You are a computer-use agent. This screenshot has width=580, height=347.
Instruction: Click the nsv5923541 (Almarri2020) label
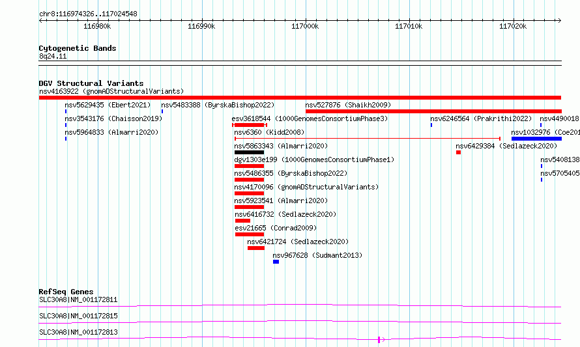point(281,201)
